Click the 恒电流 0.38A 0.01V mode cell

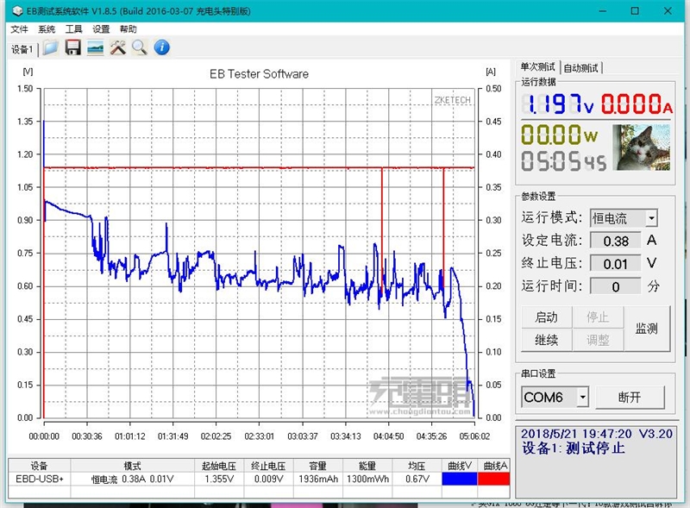[133, 479]
